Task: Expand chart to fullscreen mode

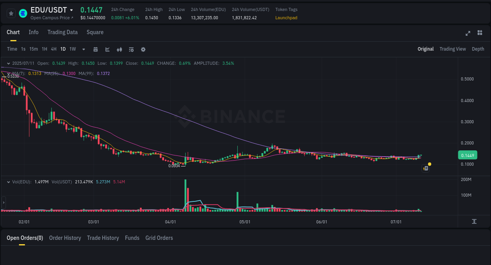Action: click(467, 33)
